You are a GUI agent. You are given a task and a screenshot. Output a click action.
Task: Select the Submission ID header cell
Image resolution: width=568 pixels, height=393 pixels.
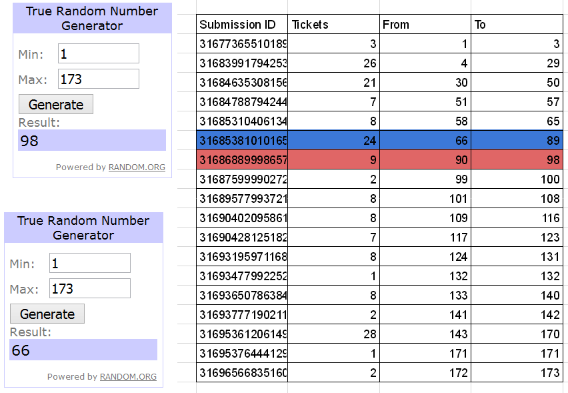(242, 25)
